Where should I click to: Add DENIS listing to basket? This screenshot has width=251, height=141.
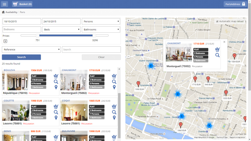coord(56,137)
